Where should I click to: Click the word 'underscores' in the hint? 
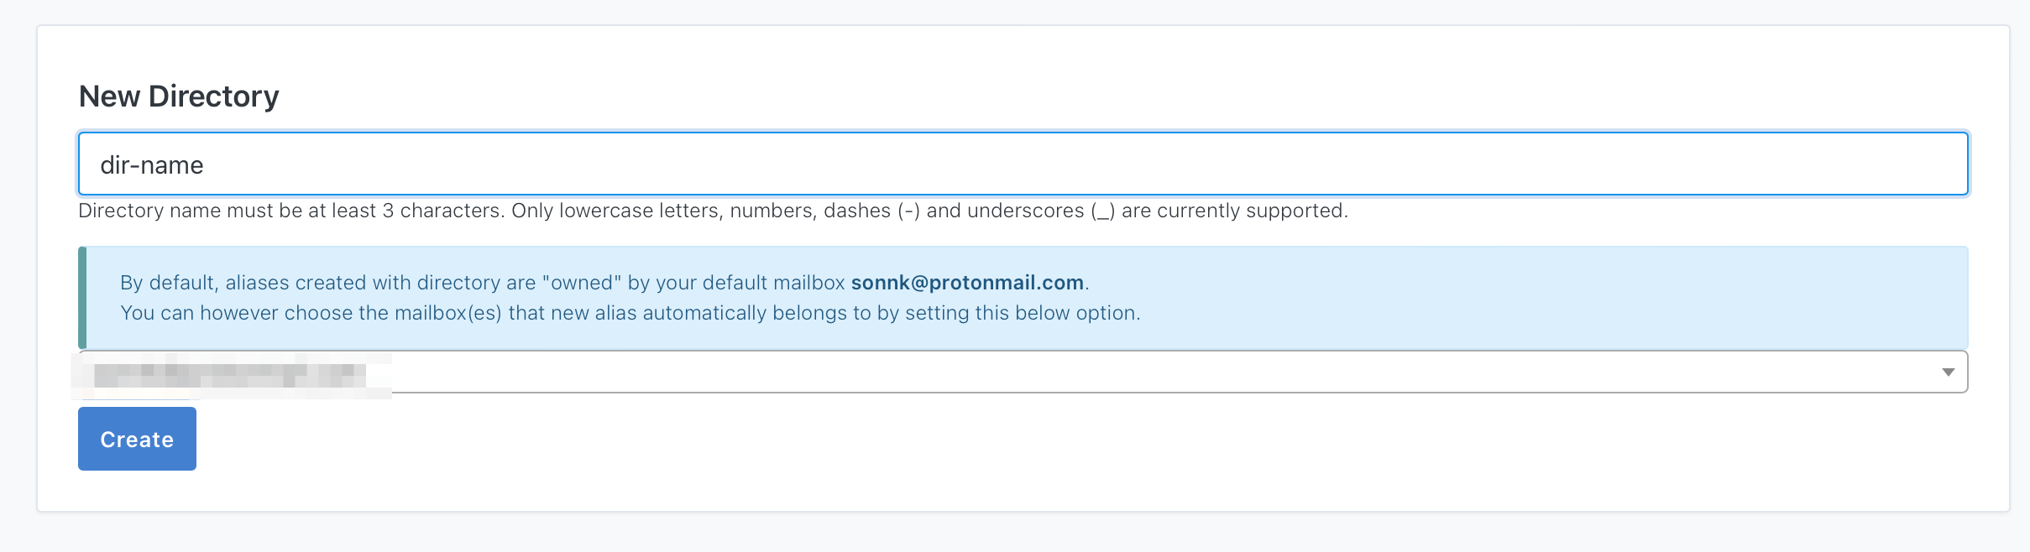pyautogui.click(x=1026, y=211)
